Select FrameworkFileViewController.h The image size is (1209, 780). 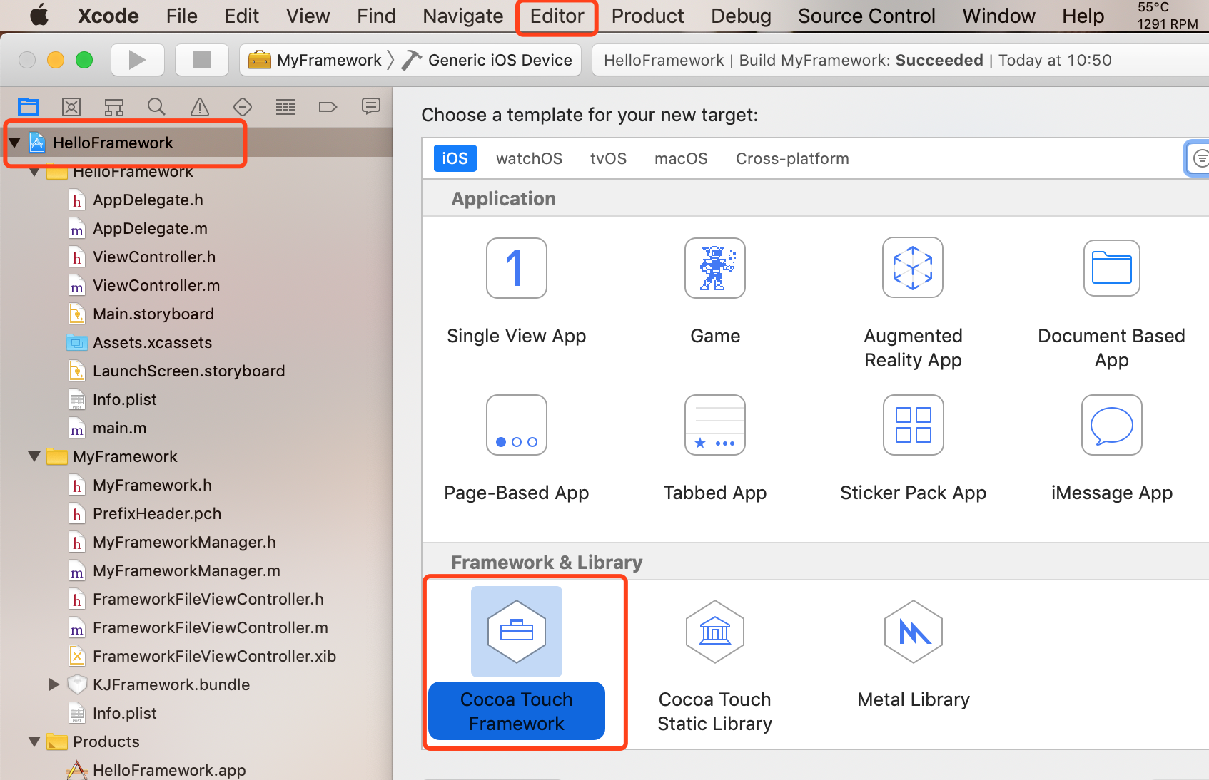(208, 599)
